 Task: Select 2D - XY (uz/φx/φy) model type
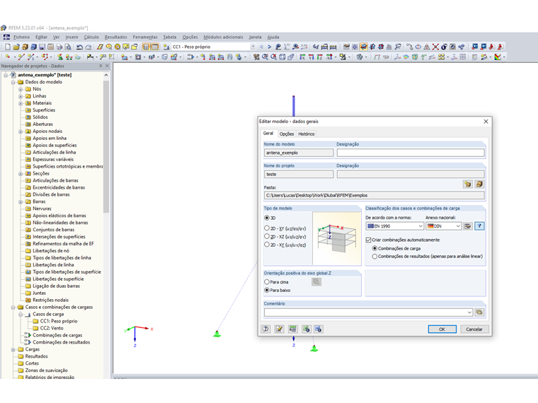267,228
